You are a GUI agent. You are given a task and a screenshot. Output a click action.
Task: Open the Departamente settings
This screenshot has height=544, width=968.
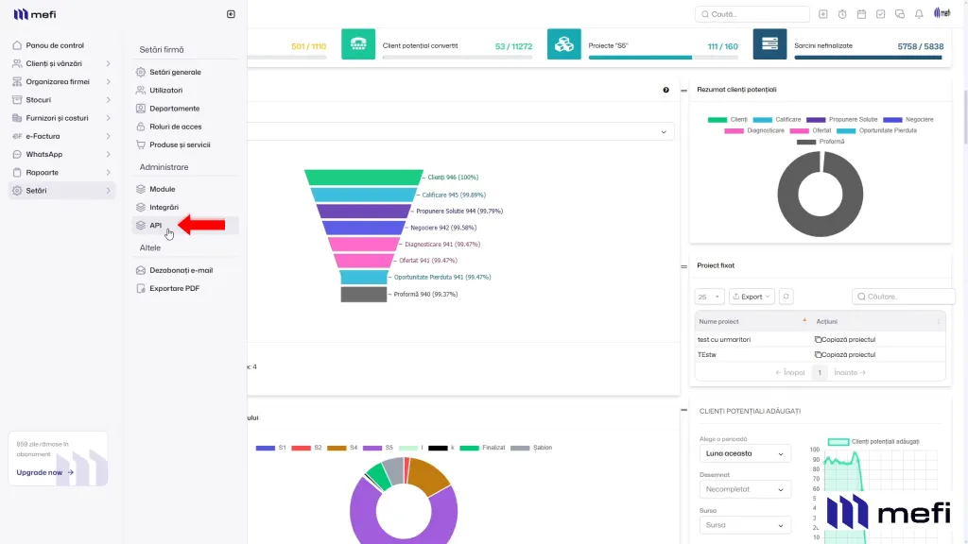(174, 109)
